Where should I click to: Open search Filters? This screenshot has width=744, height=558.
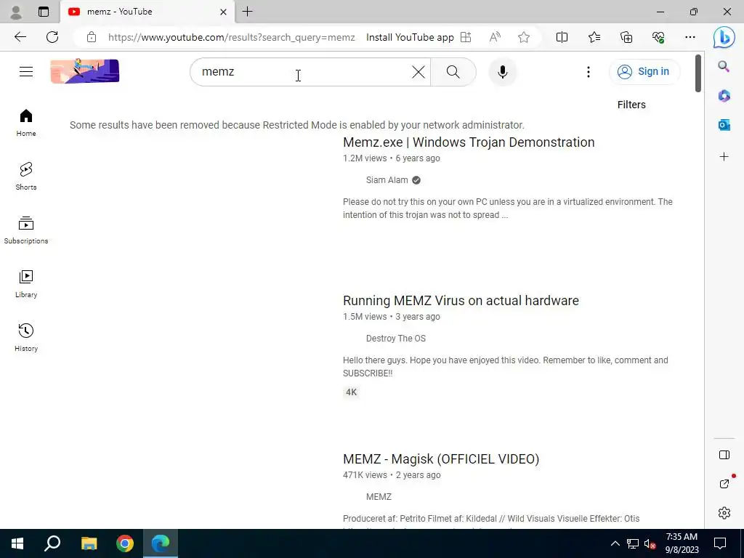pos(631,105)
